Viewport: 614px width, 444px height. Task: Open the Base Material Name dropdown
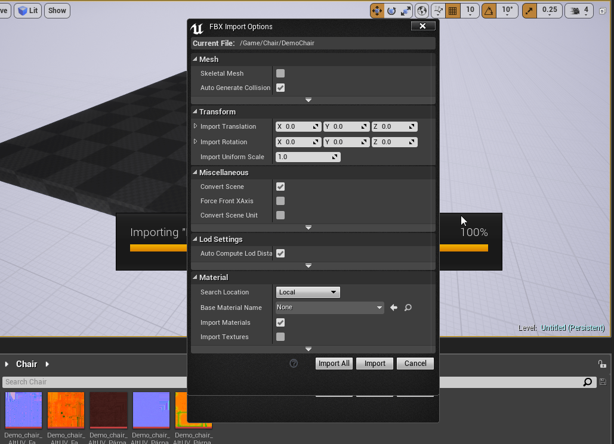329,308
